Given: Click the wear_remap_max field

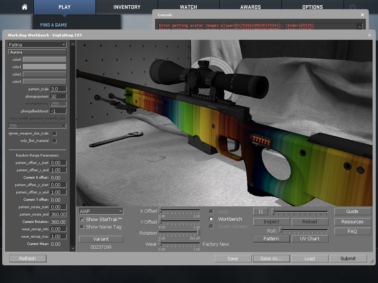Looking at the screenshot, I should click(x=58, y=237).
